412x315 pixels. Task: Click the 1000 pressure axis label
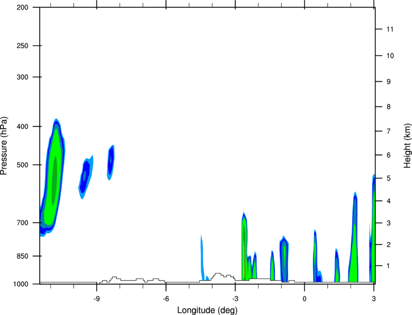(21, 284)
